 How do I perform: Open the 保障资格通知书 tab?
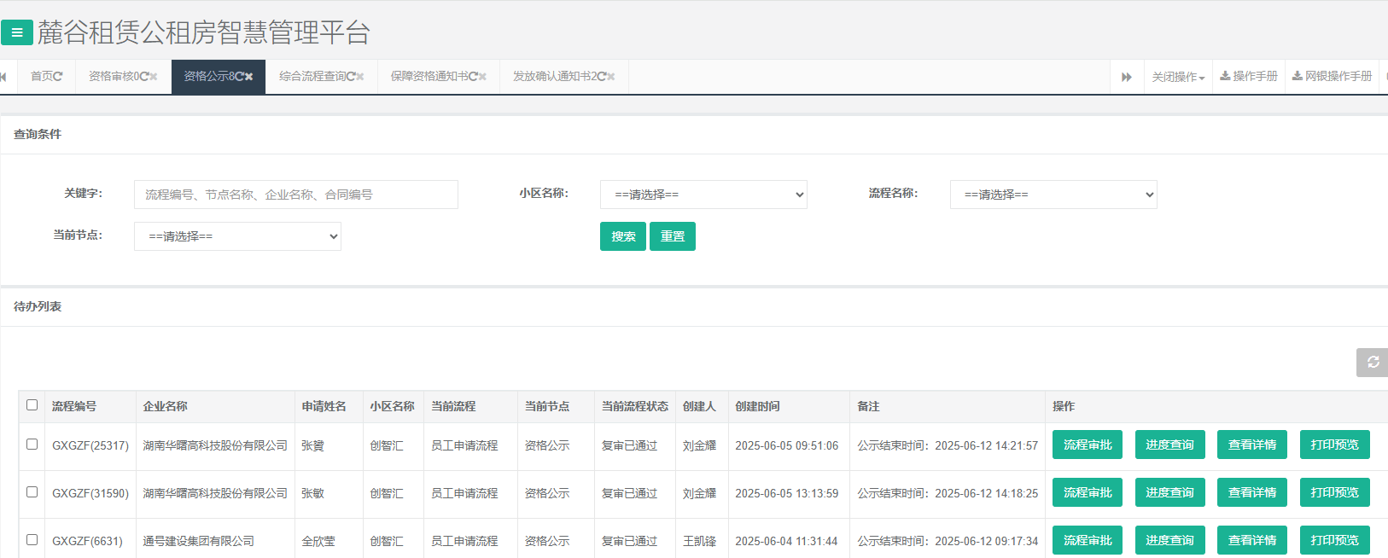(429, 77)
